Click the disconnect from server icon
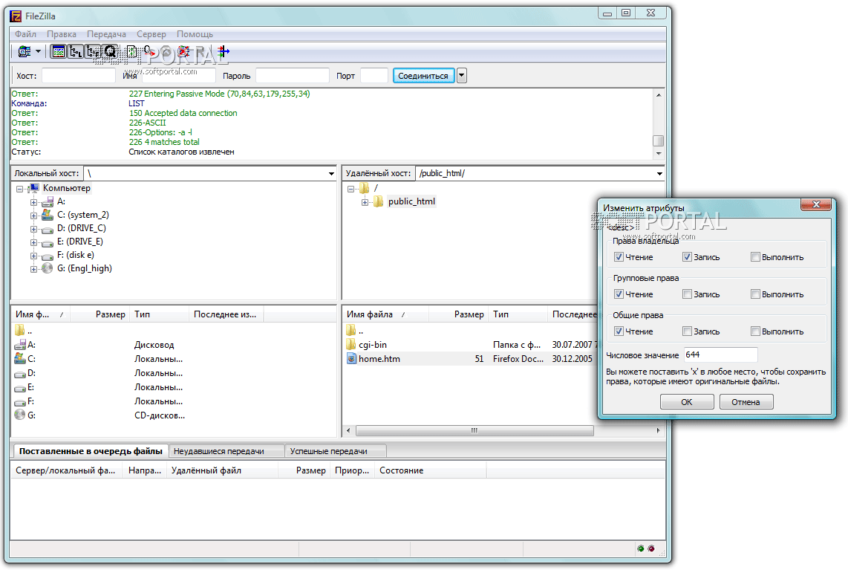 (184, 51)
